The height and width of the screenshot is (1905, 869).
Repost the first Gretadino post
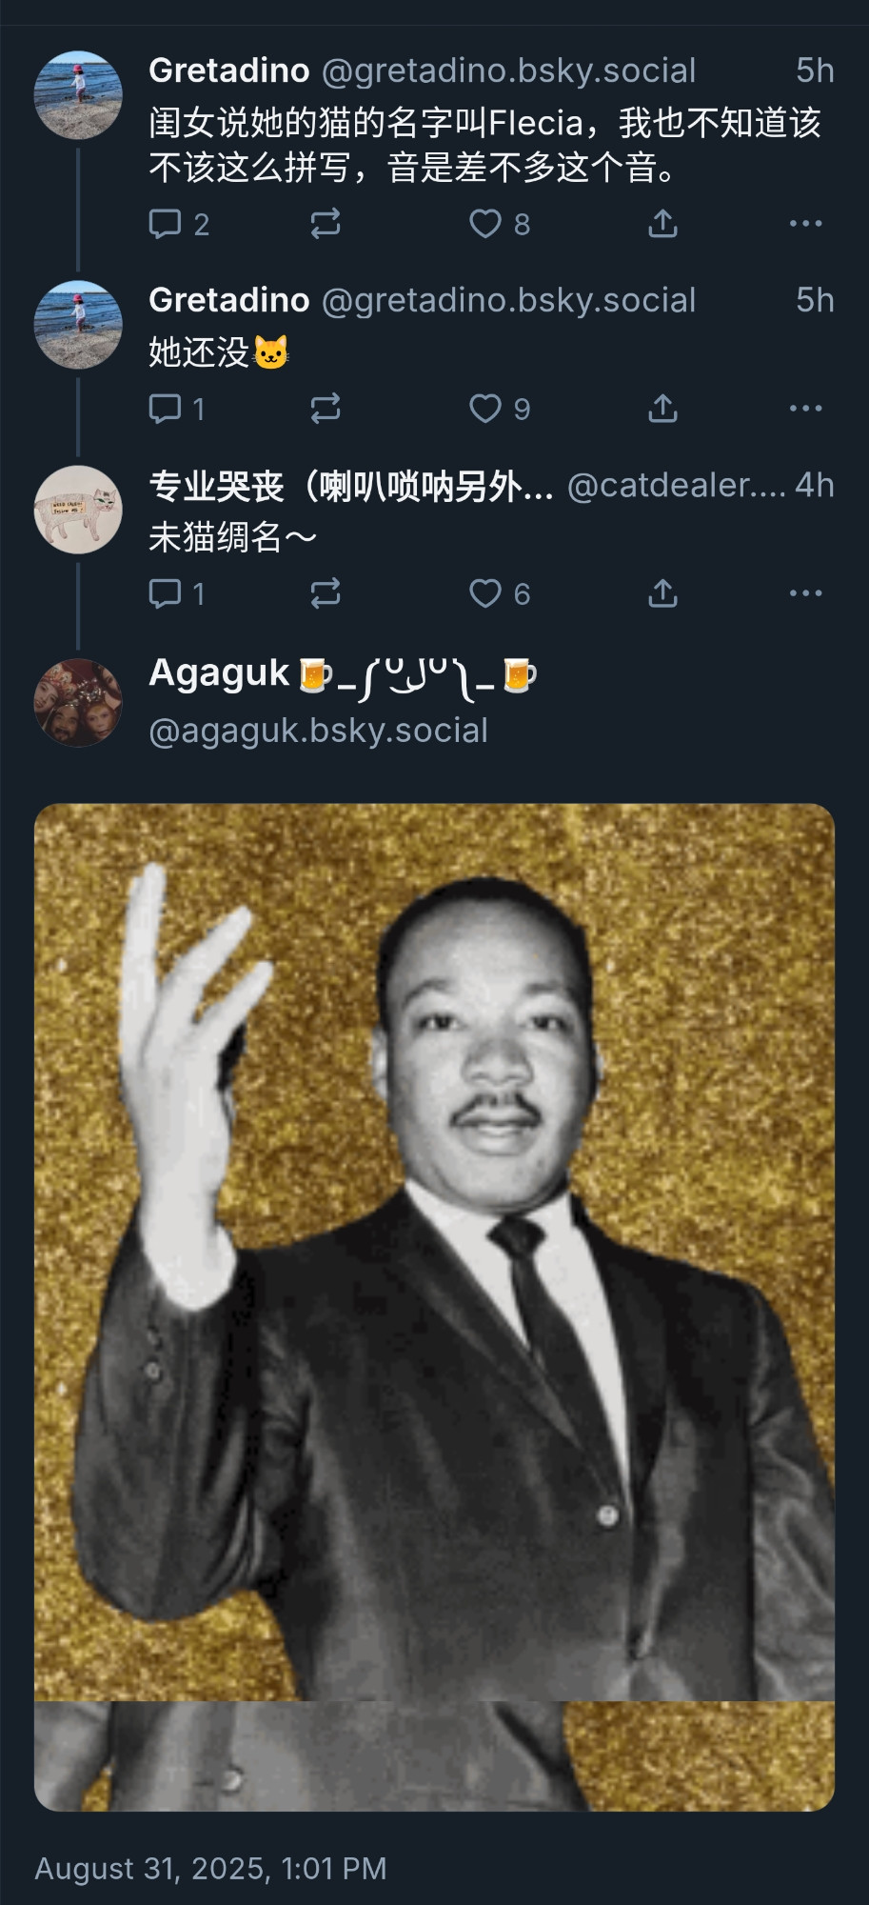[x=326, y=224]
